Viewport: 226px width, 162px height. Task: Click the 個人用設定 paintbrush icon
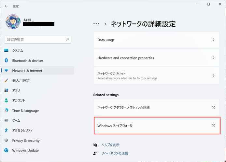(x=6, y=80)
